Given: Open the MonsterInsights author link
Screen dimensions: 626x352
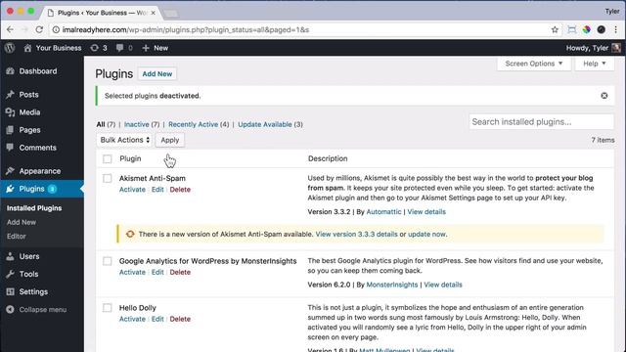Looking at the screenshot, I should 392,285.
